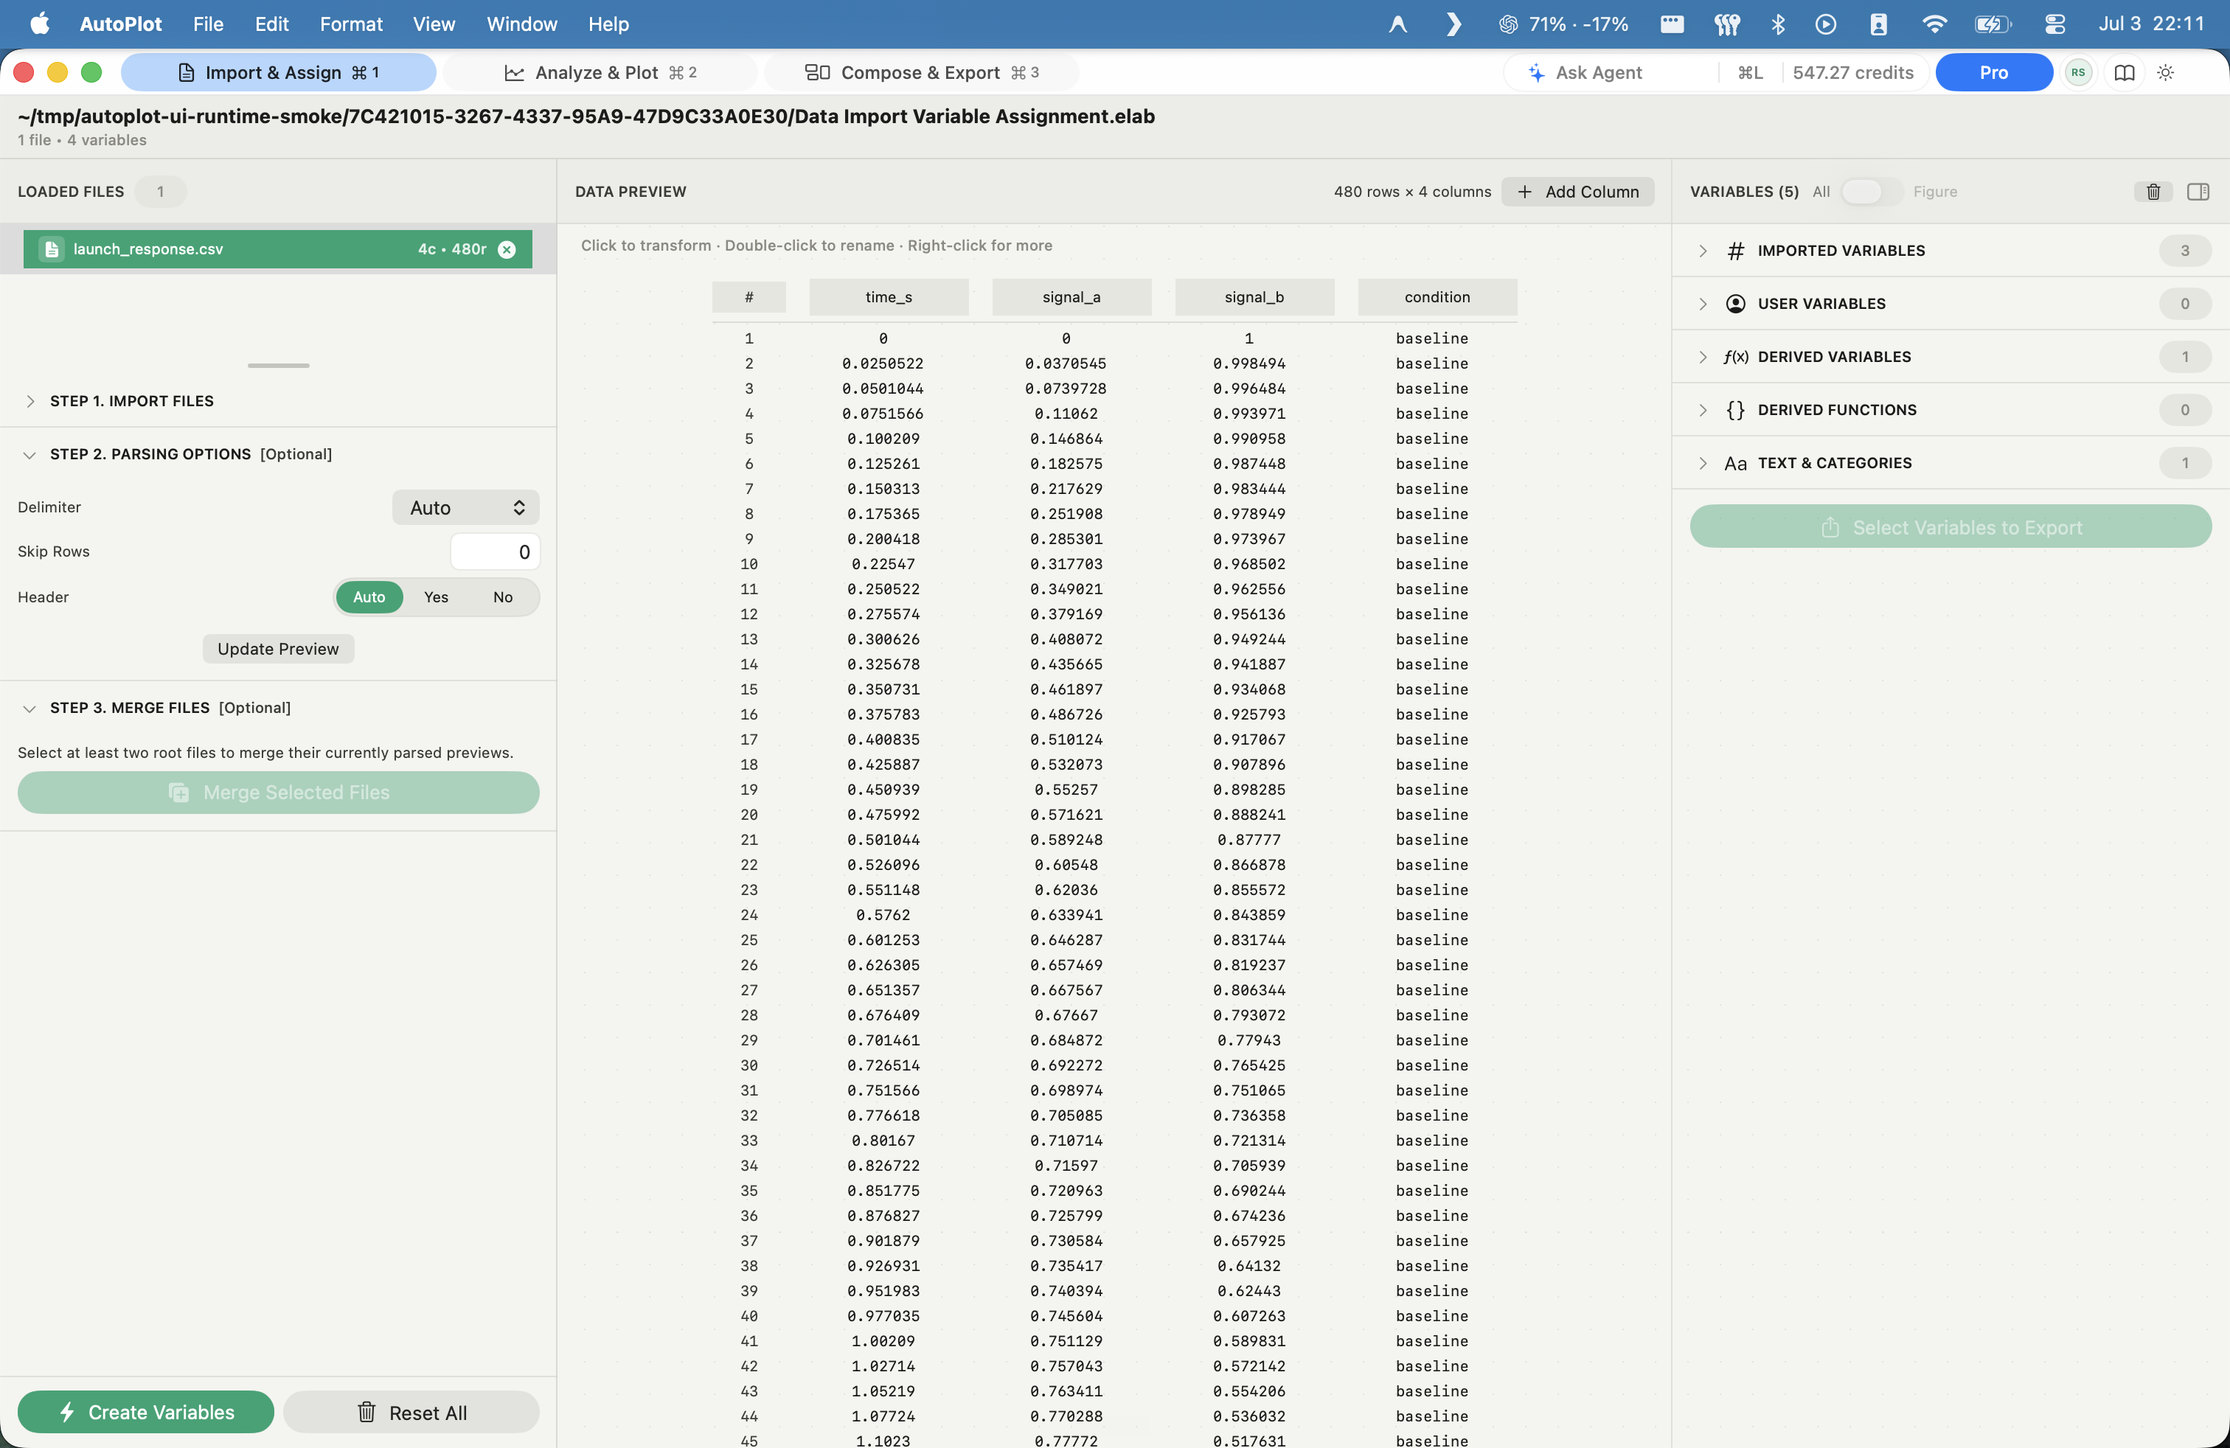The width and height of the screenshot is (2230, 1448).
Task: Click Merge Selected Files button
Action: tap(278, 793)
